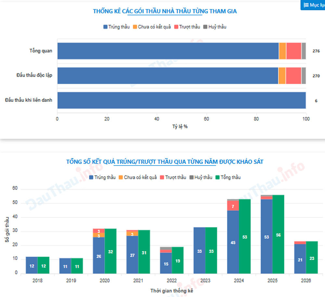Screen dimensions: 325x297
Task: Click the 2025 green bar labeled 56
Action: click(279, 234)
